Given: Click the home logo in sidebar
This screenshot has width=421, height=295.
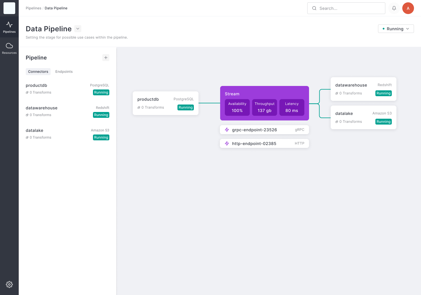Looking at the screenshot, I should [x=9, y=8].
